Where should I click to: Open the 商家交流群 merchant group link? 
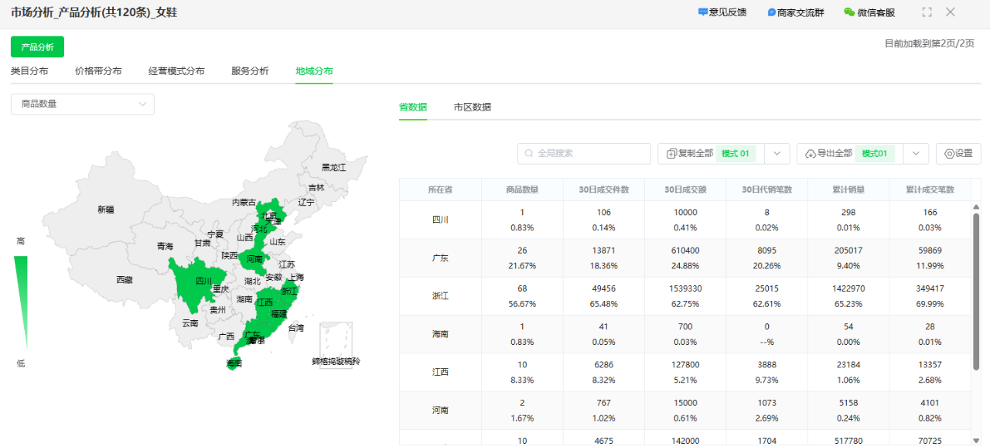[795, 12]
